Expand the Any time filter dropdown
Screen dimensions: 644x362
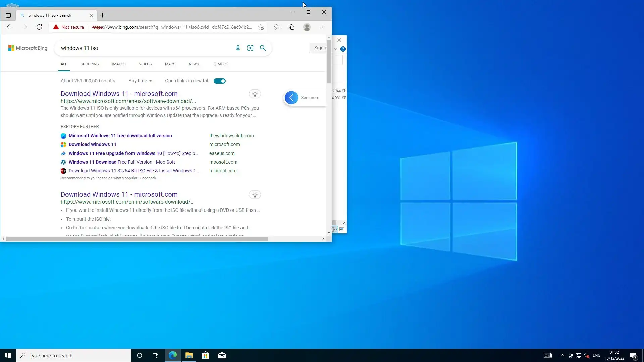[x=140, y=81]
